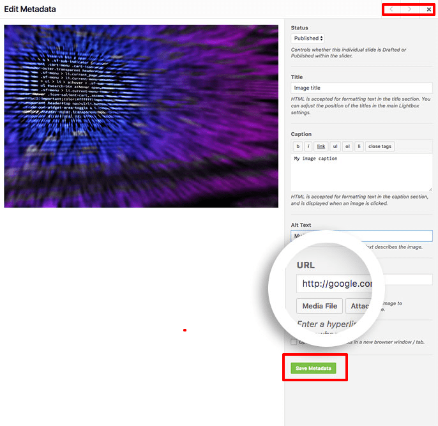The image size is (438, 426).
Task: Apply italic with the 'i' caption button
Action: pos(308,146)
